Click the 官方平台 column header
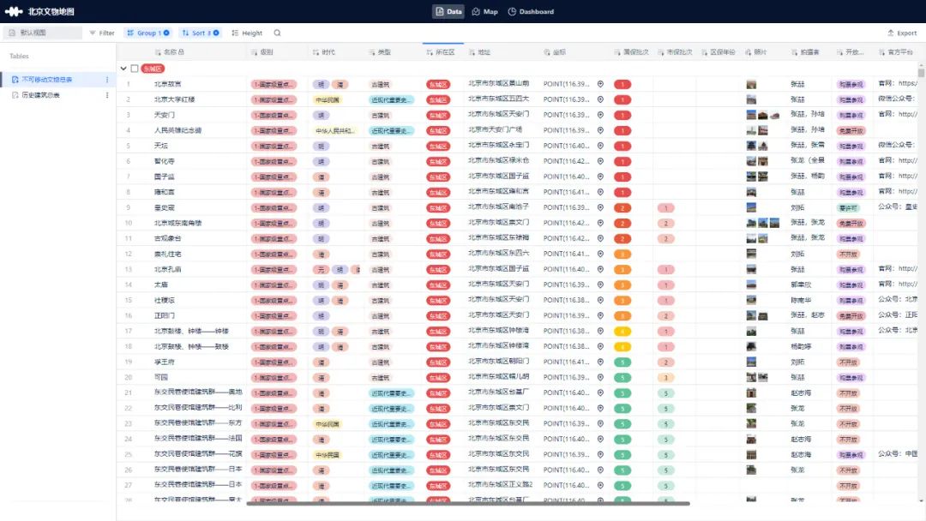Viewport: 926px width, 521px height. click(896, 52)
